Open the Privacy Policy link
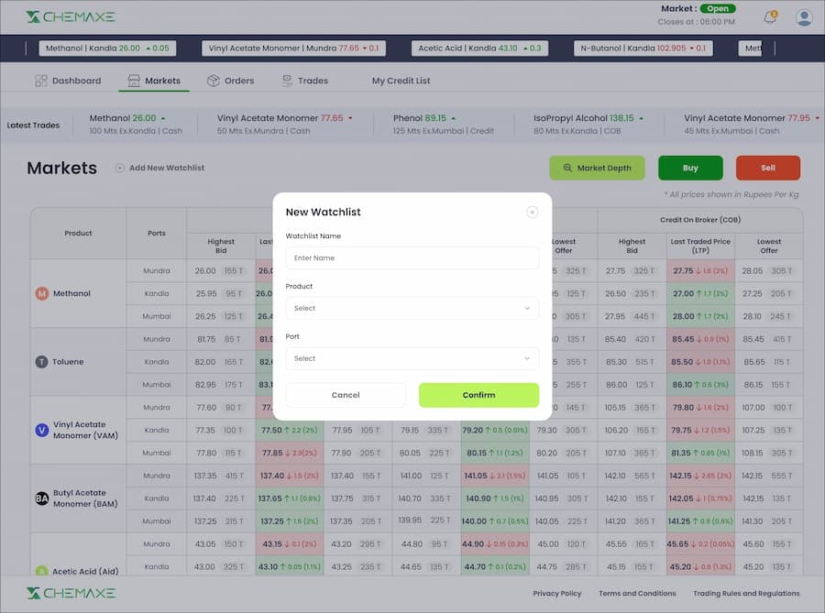The height and width of the screenshot is (613, 825). (557, 593)
